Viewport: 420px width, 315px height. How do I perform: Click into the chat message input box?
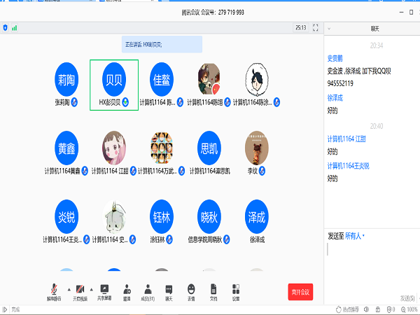372,265
